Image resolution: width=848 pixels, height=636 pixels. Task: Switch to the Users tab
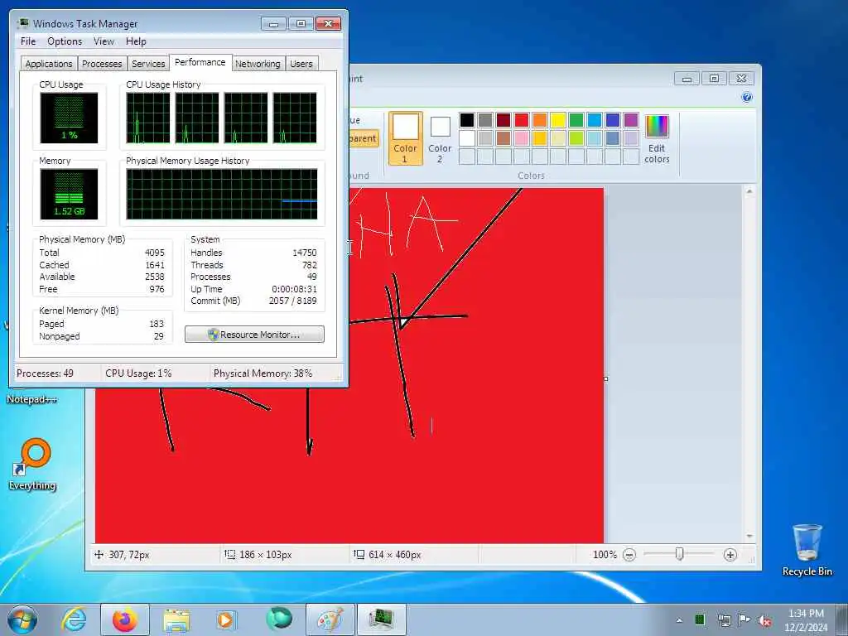[x=301, y=63]
